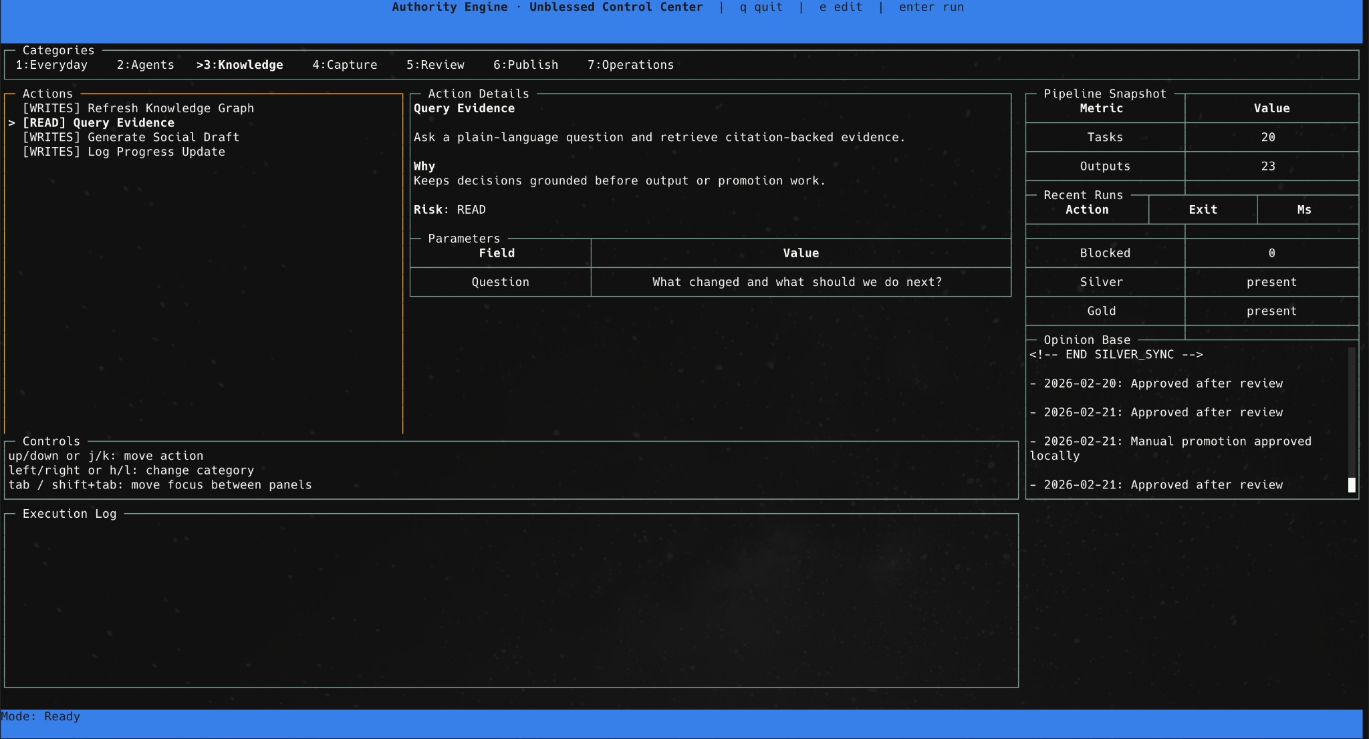Open the 7:Operations category tab
The height and width of the screenshot is (739, 1369).
click(630, 65)
